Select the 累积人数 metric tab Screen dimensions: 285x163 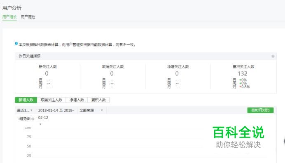[98, 100]
